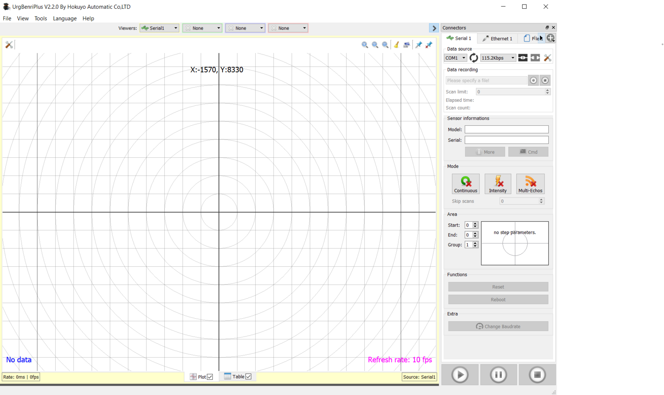This screenshot has height=395, width=664.
Task: Expand the Serial1 viewer dropdown
Action: coord(159,28)
